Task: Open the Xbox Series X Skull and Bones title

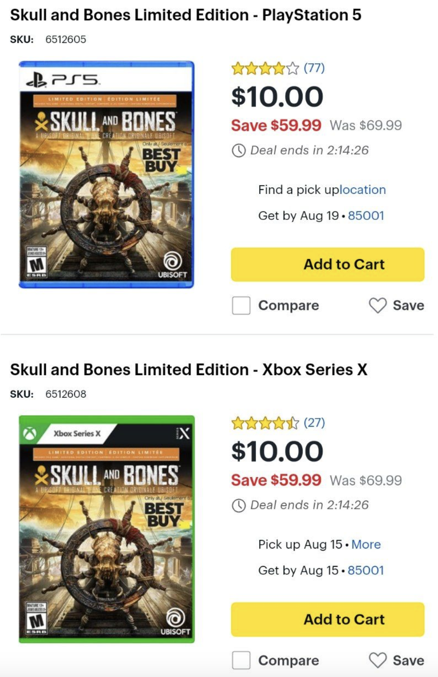Action: (x=188, y=370)
